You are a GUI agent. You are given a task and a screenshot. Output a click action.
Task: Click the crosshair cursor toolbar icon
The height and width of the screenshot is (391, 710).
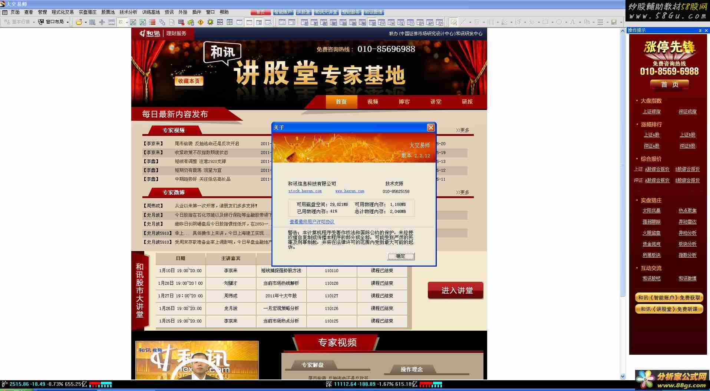[x=102, y=22]
